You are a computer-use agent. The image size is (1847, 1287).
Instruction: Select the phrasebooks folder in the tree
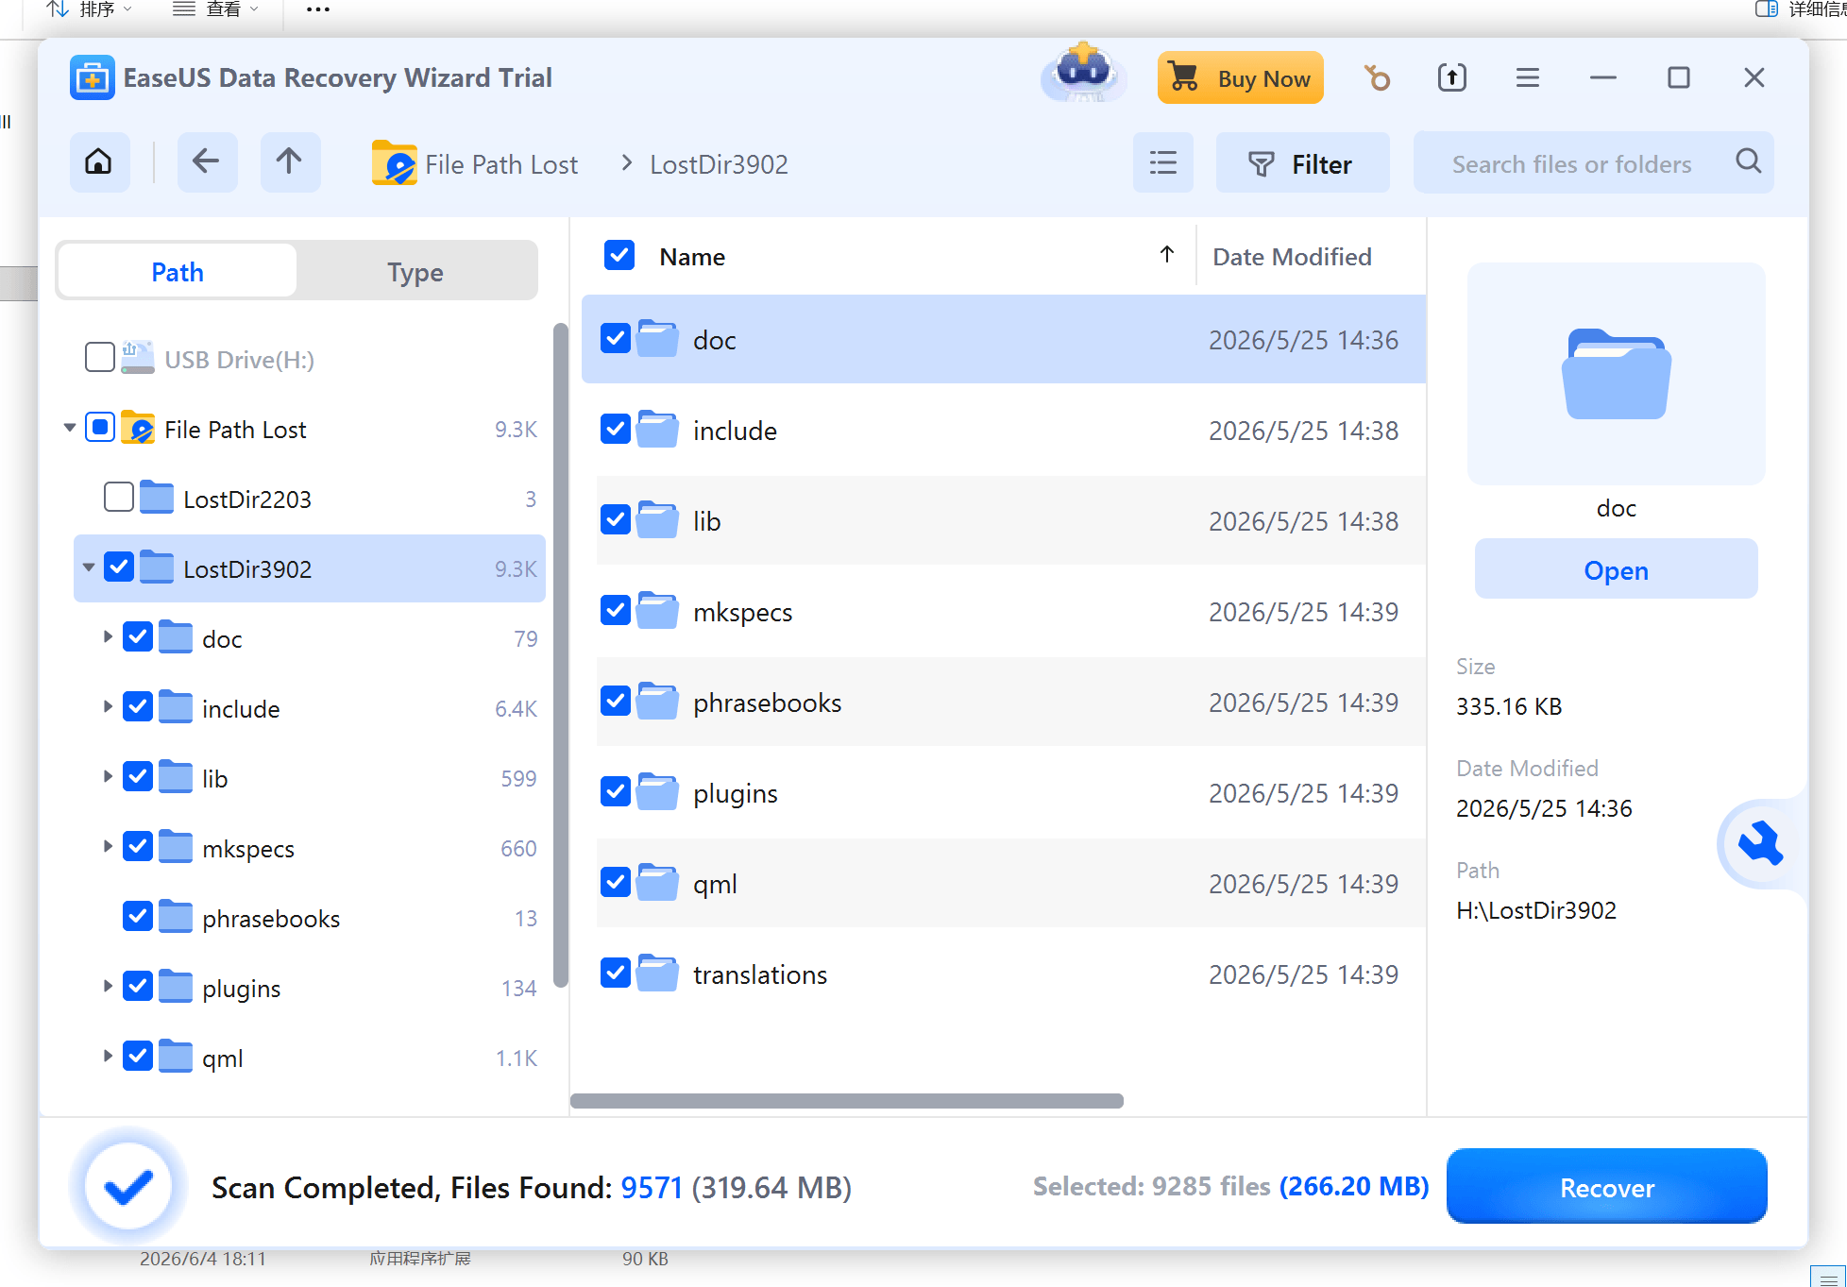tap(271, 918)
